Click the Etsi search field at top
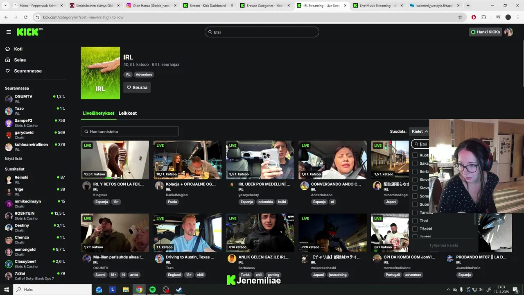 click(262, 32)
